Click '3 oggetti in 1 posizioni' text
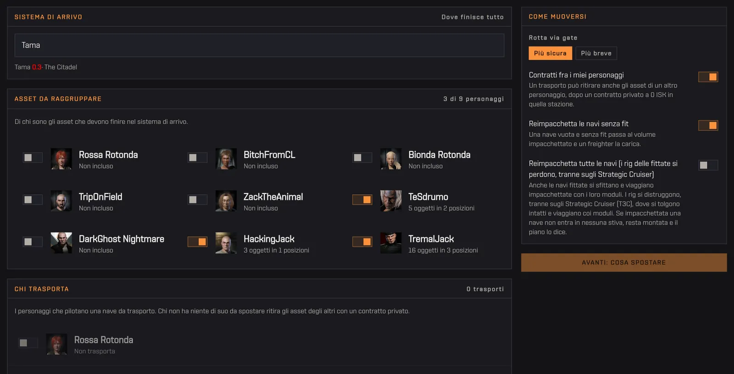This screenshot has width=734, height=374. tap(276, 251)
